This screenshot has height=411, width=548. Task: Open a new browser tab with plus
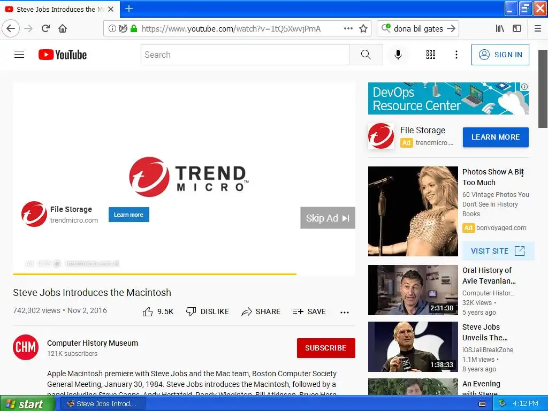128,9
